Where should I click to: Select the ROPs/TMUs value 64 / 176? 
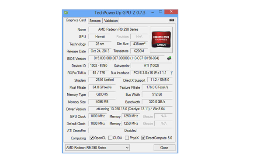coord(99,73)
